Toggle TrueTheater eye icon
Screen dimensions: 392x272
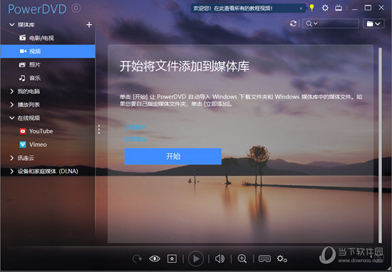tap(155, 258)
